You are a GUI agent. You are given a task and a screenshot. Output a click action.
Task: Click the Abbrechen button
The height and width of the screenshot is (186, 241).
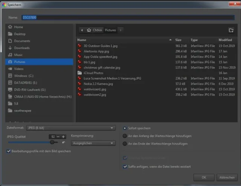227,177
